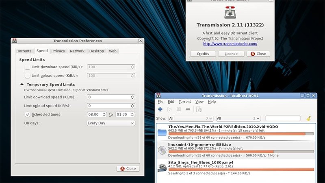Select The.Yes.Men.Fix.The.World torrent name
The height and width of the screenshot is (183, 325).
[x=223, y=126]
